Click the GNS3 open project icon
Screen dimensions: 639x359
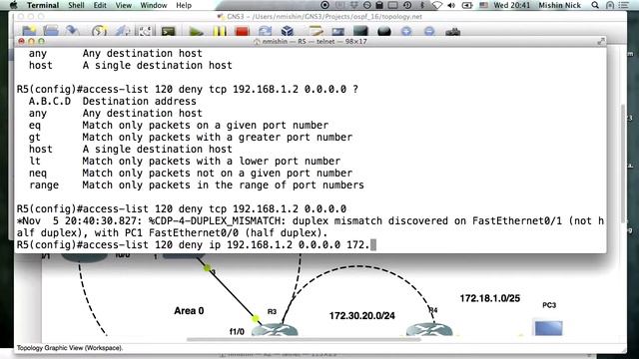[51, 31]
